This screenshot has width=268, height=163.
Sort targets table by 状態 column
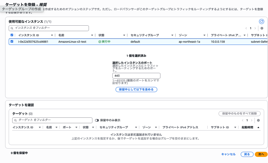(93, 127)
